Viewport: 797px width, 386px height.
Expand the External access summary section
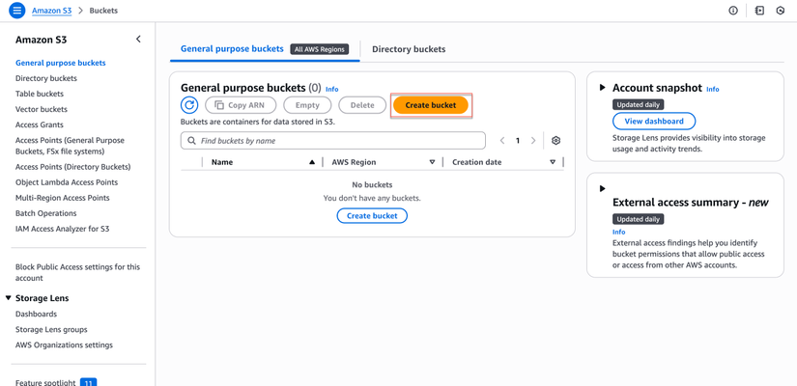pyautogui.click(x=603, y=189)
